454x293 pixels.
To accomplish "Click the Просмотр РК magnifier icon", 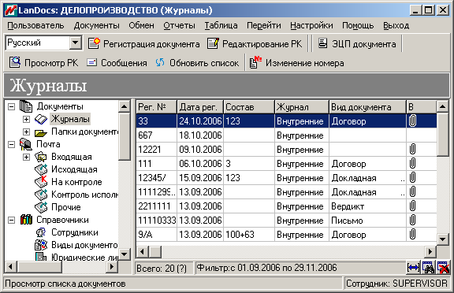I will tap(15, 62).
